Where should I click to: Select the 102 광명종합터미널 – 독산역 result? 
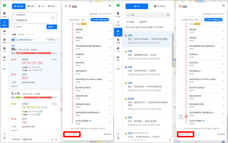(147, 55)
